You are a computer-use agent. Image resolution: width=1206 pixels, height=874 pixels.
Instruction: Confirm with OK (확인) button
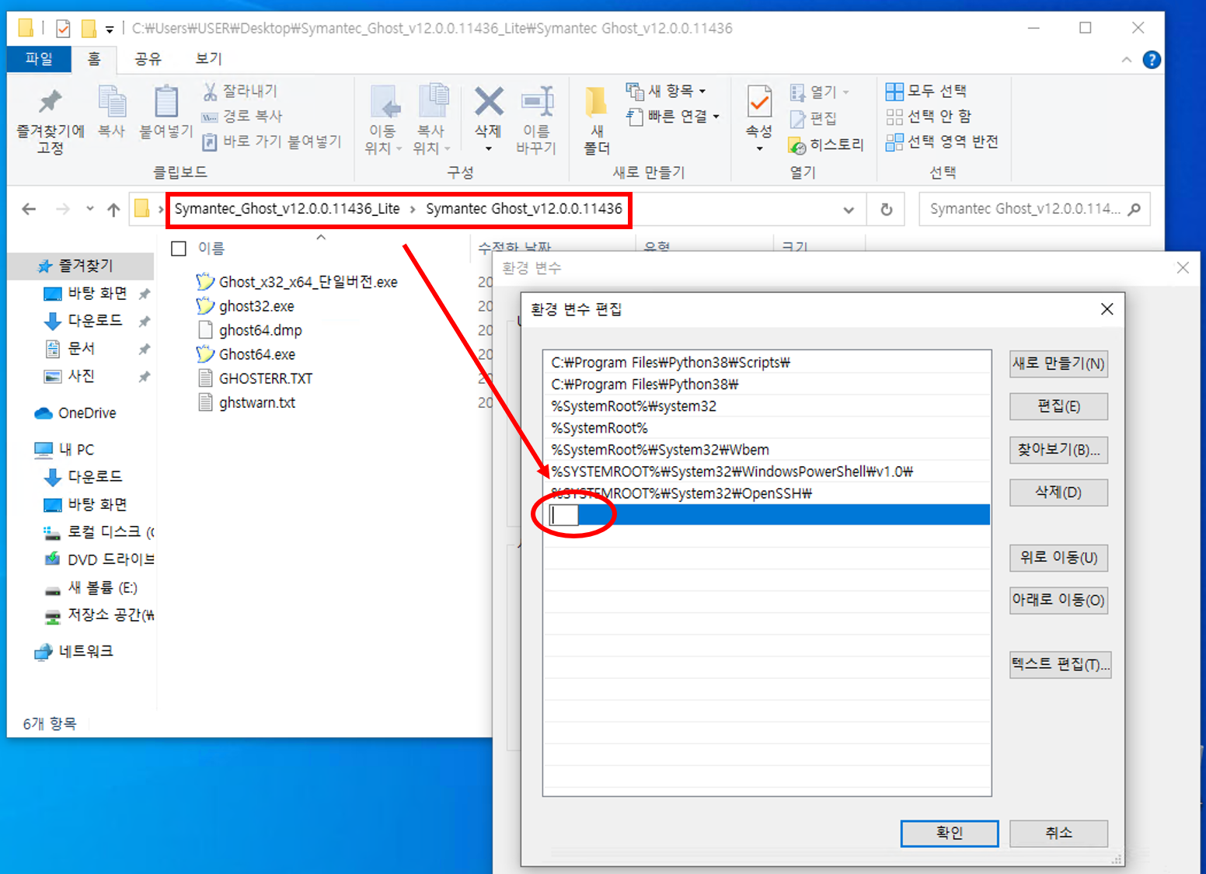tap(950, 834)
